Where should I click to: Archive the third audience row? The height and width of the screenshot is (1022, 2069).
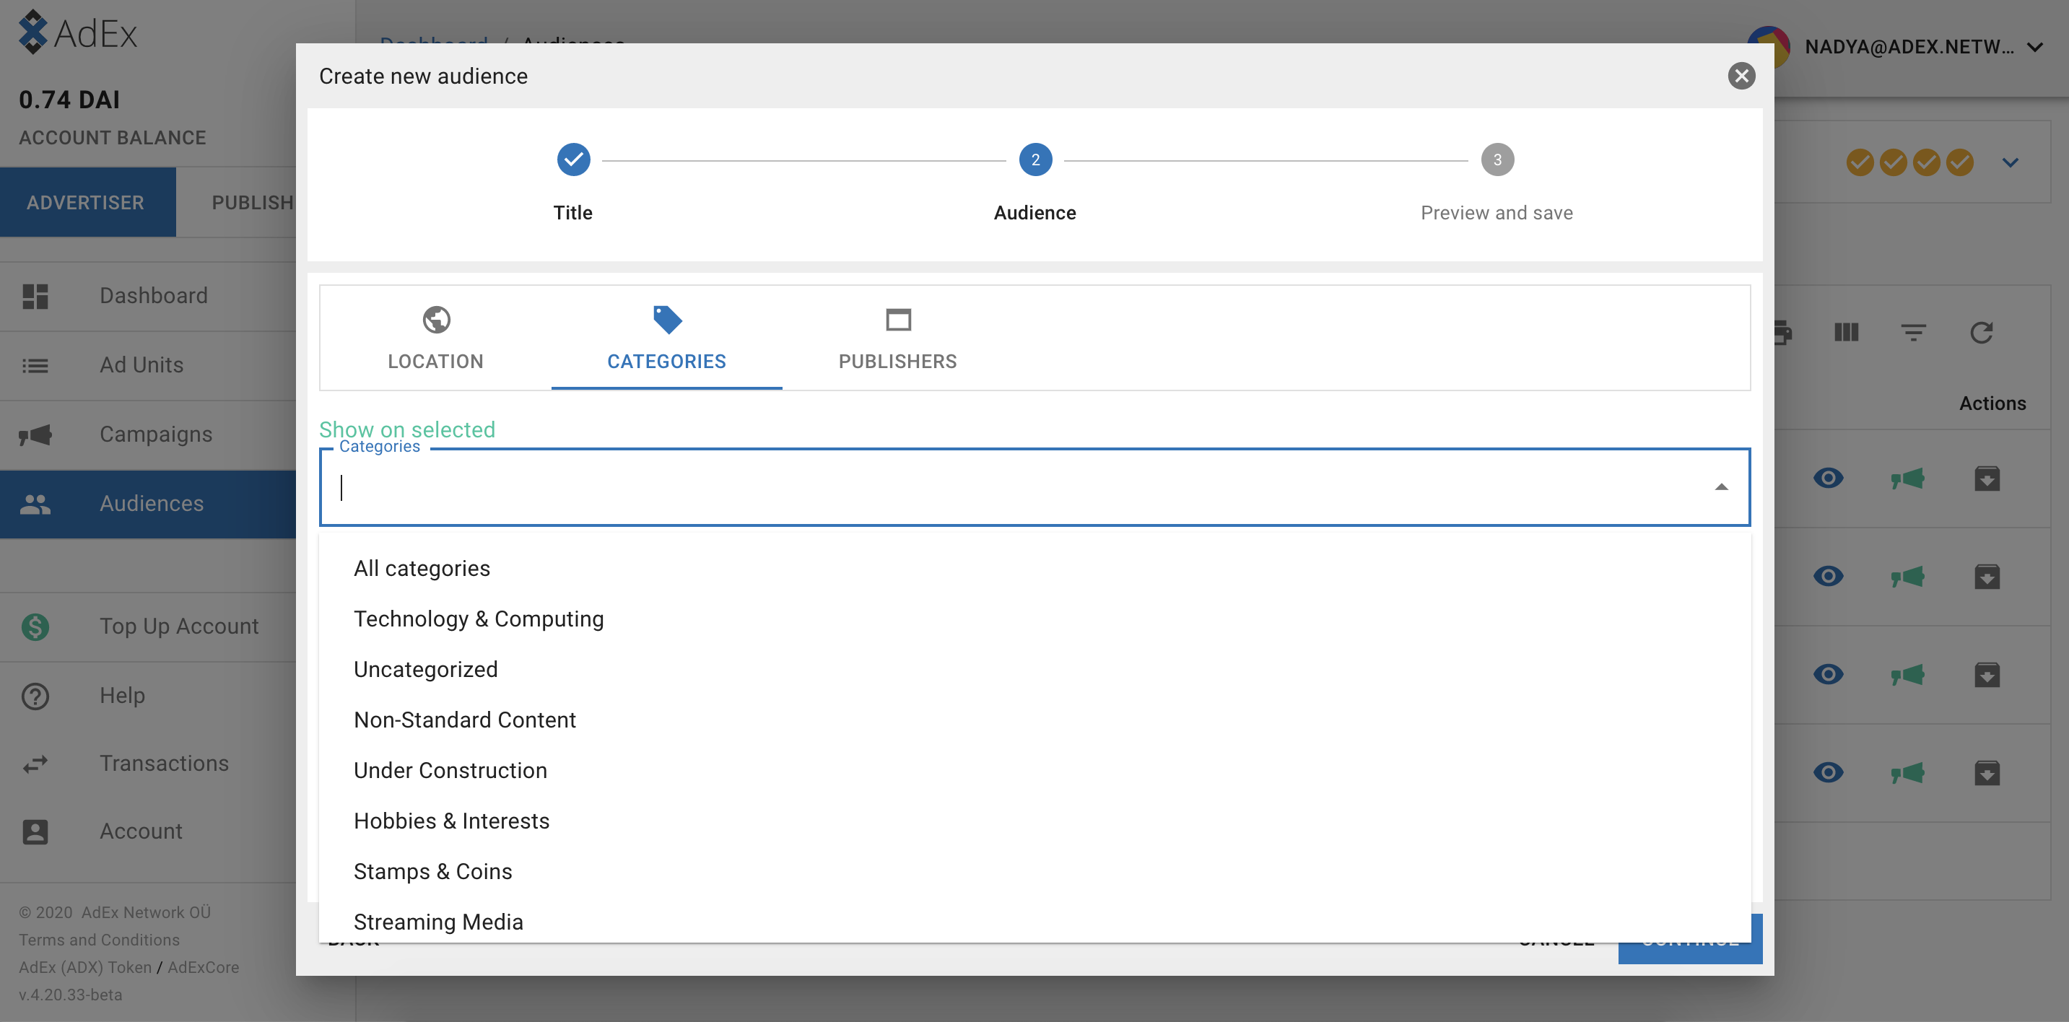[1987, 674]
